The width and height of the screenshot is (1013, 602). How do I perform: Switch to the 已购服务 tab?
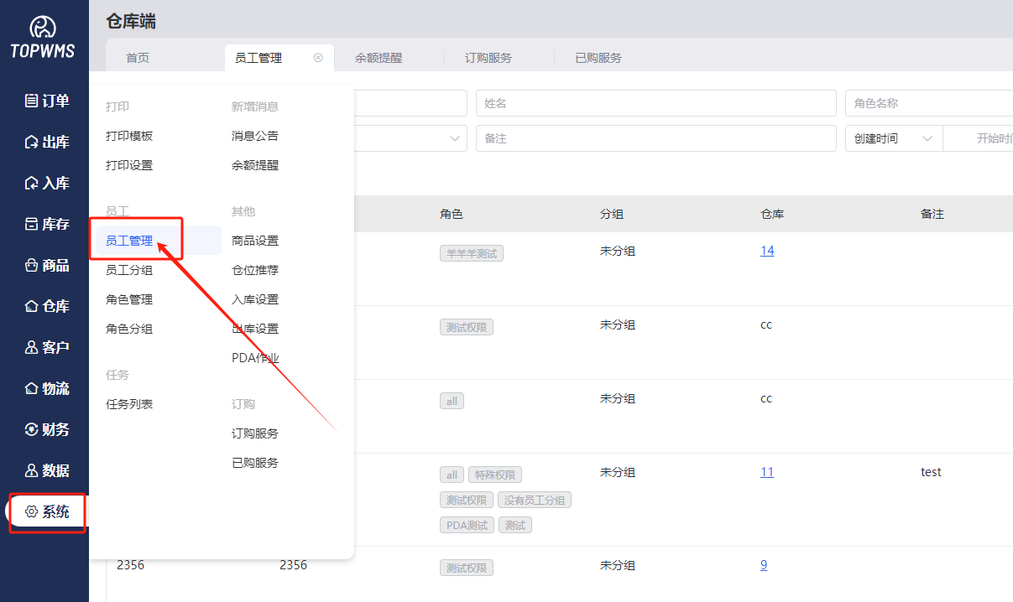pos(598,58)
